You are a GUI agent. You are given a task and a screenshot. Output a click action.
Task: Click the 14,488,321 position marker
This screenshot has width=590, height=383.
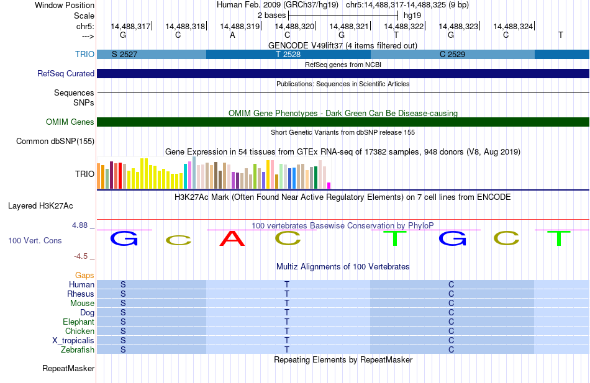pos(349,26)
